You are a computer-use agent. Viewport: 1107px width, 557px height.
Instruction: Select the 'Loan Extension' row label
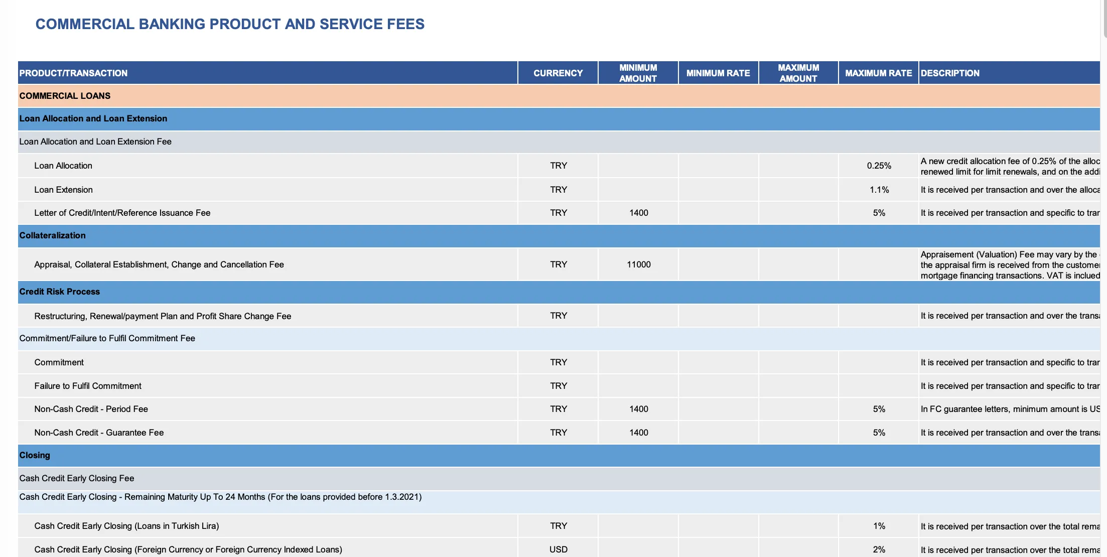coord(63,190)
